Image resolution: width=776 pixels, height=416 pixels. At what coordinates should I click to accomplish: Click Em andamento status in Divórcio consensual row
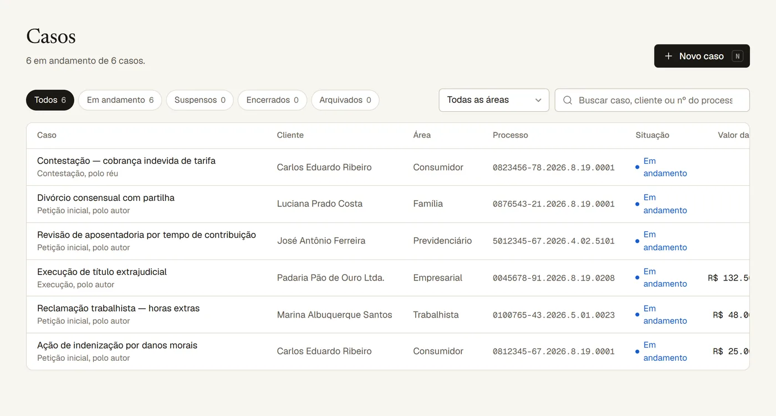[x=661, y=204]
